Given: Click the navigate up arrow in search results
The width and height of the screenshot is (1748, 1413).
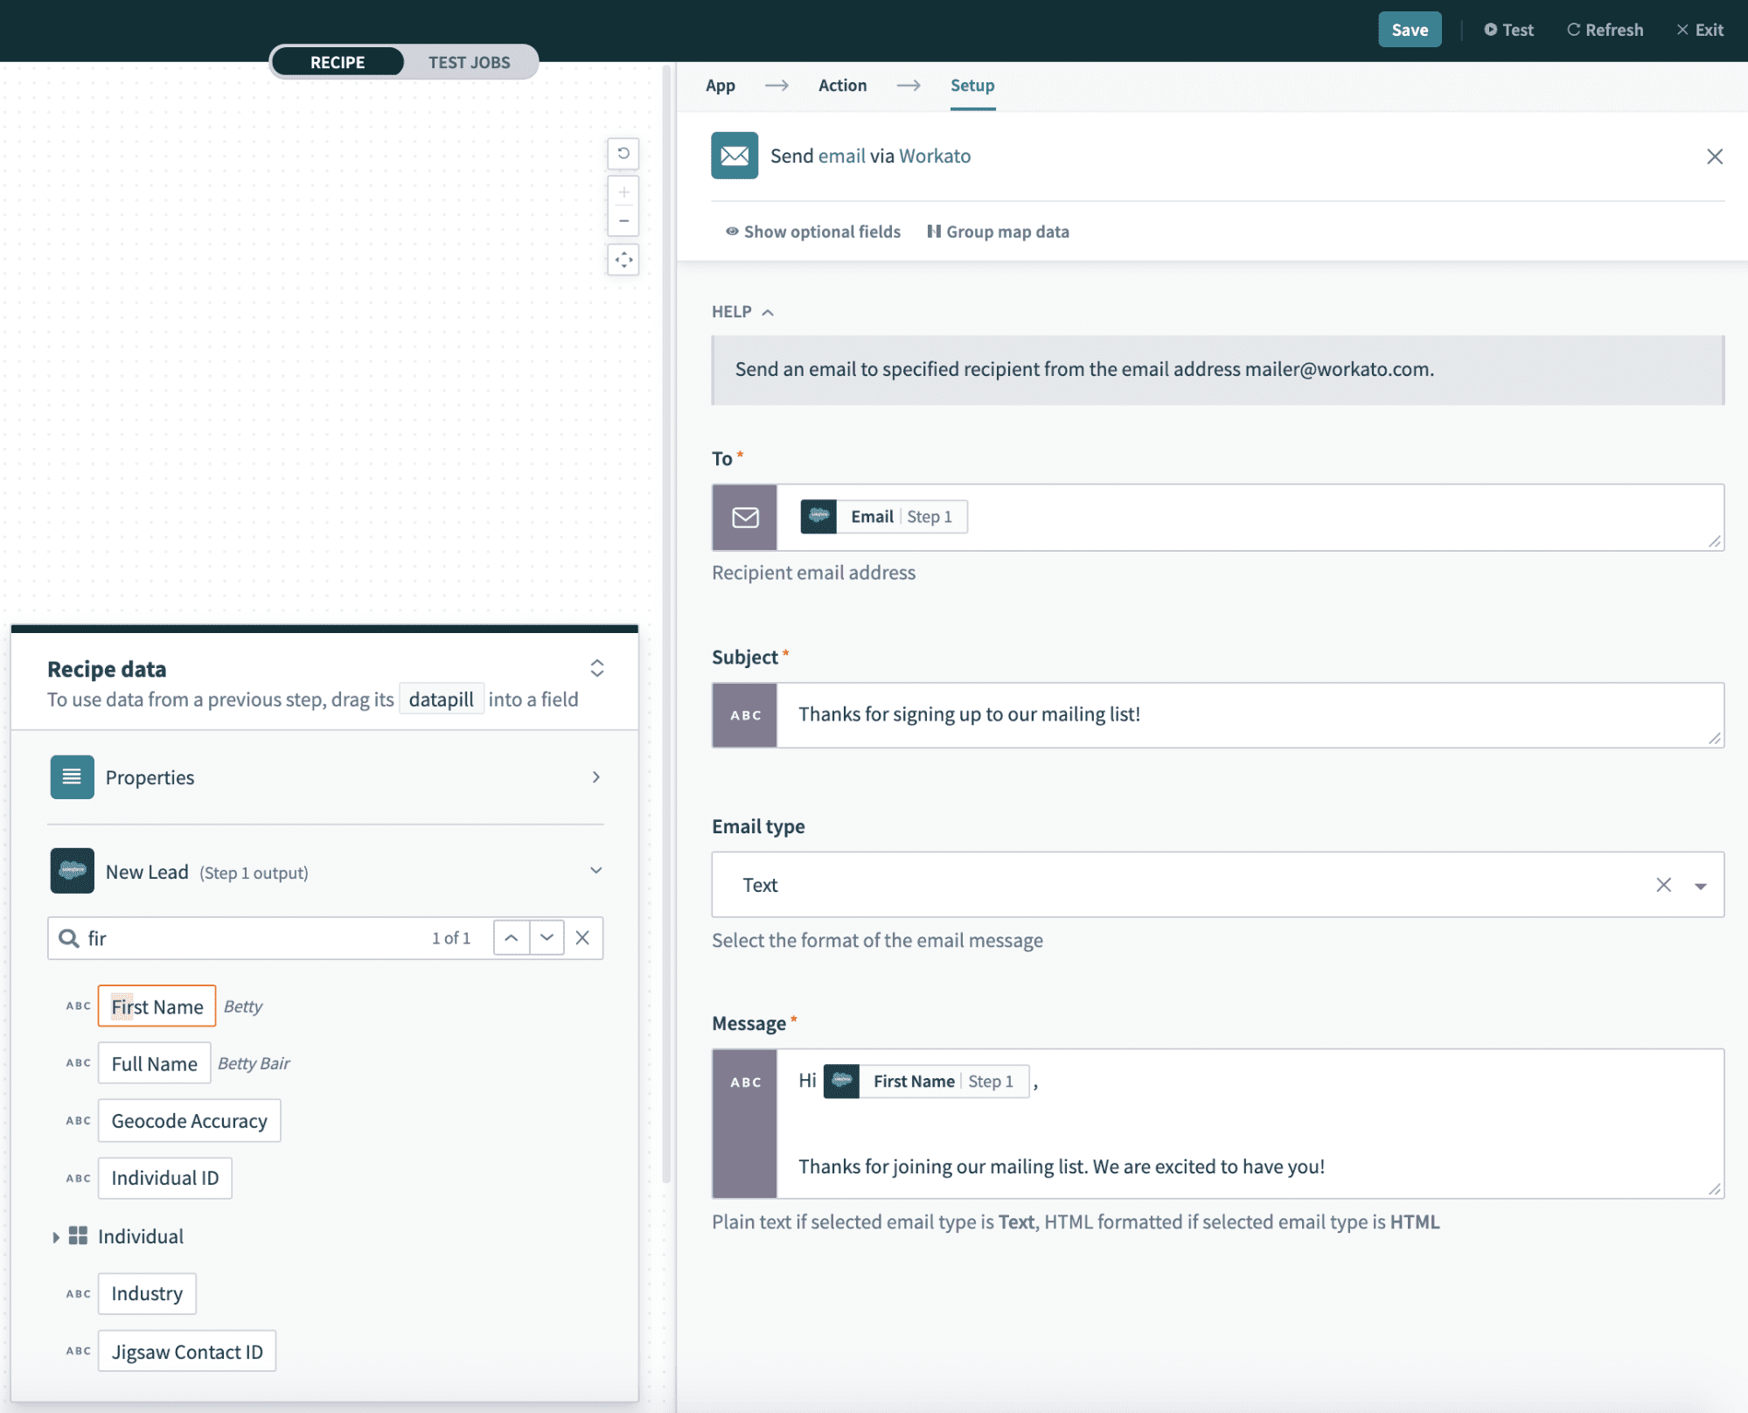Looking at the screenshot, I should (511, 937).
